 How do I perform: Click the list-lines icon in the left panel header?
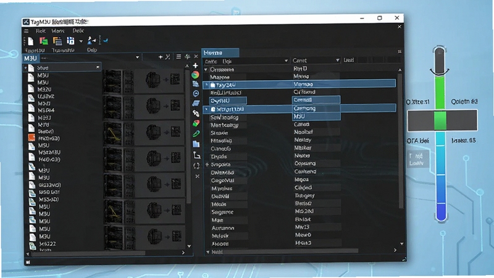(178, 56)
